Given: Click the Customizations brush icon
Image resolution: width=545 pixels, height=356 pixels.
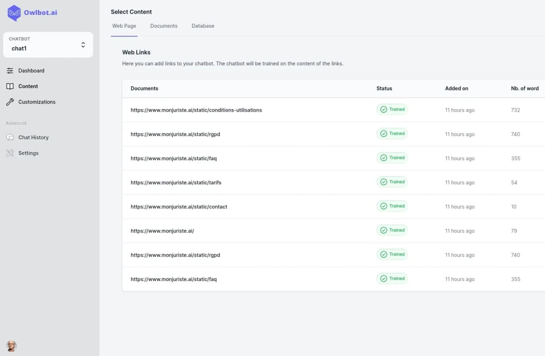Looking at the screenshot, I should tap(10, 102).
